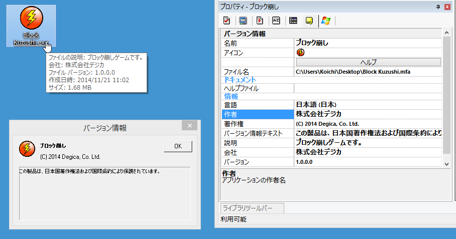This screenshot has height=239, width=456.
Task: Select the ヘルプファイル property label
Action: click(241, 89)
